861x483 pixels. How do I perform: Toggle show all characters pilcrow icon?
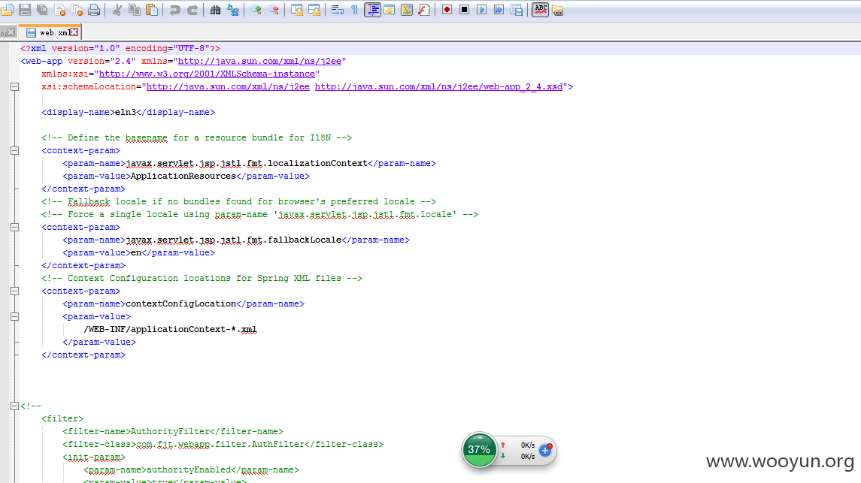coord(354,10)
